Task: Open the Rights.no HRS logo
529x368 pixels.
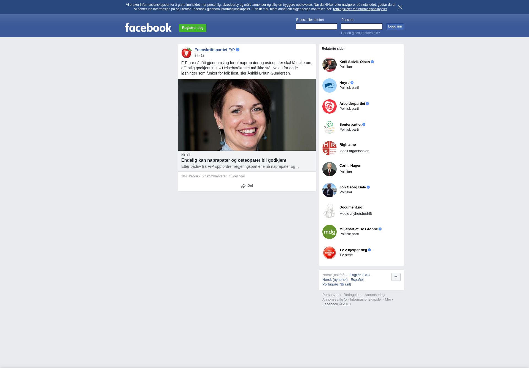Action: click(x=330, y=148)
